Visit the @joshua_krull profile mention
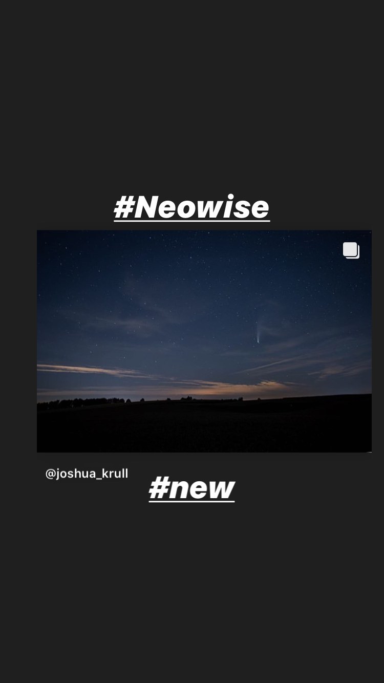 (87, 474)
